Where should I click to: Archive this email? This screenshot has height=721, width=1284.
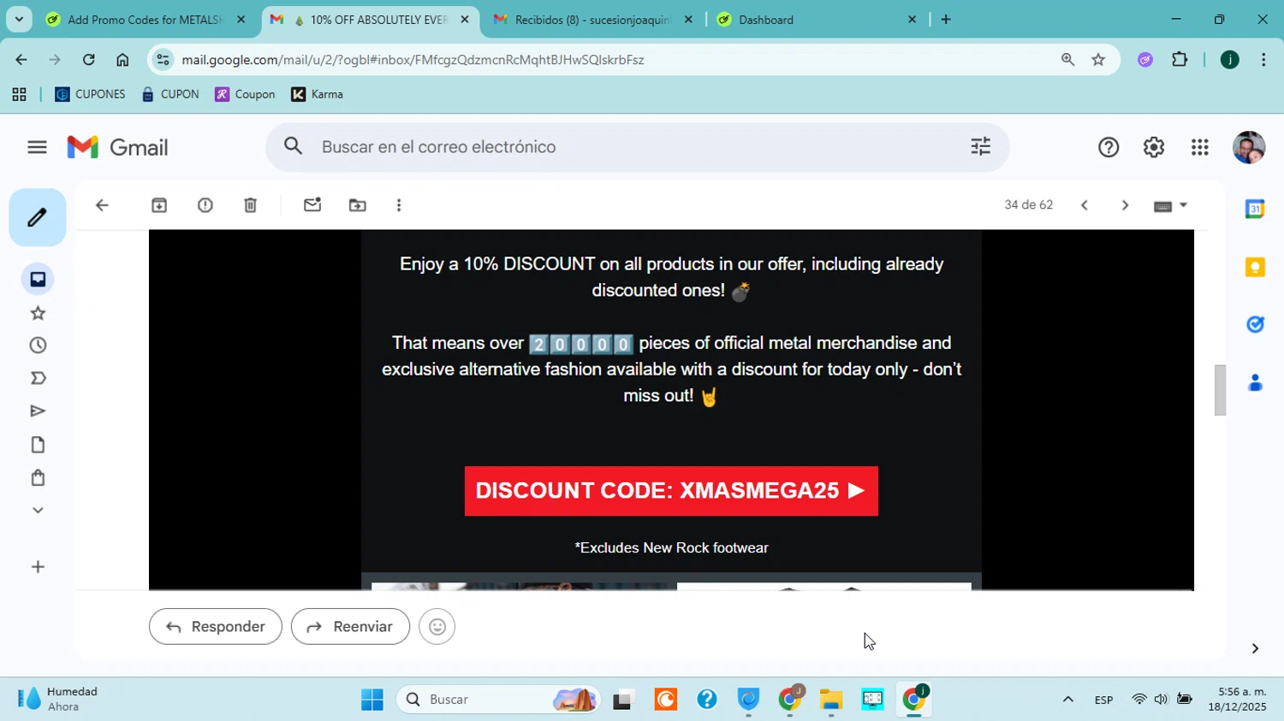(159, 205)
